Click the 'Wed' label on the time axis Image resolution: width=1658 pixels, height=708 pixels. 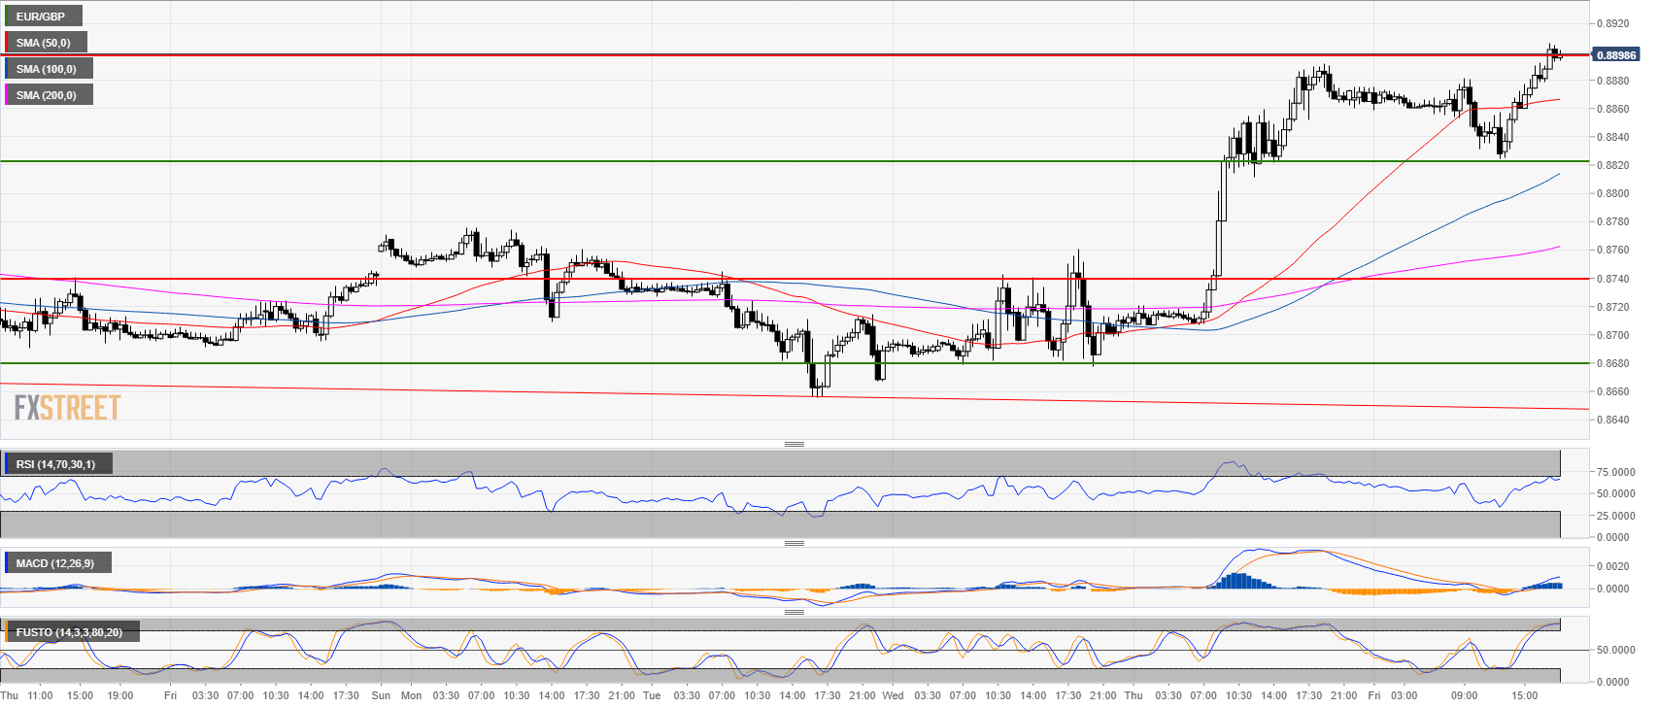(893, 695)
